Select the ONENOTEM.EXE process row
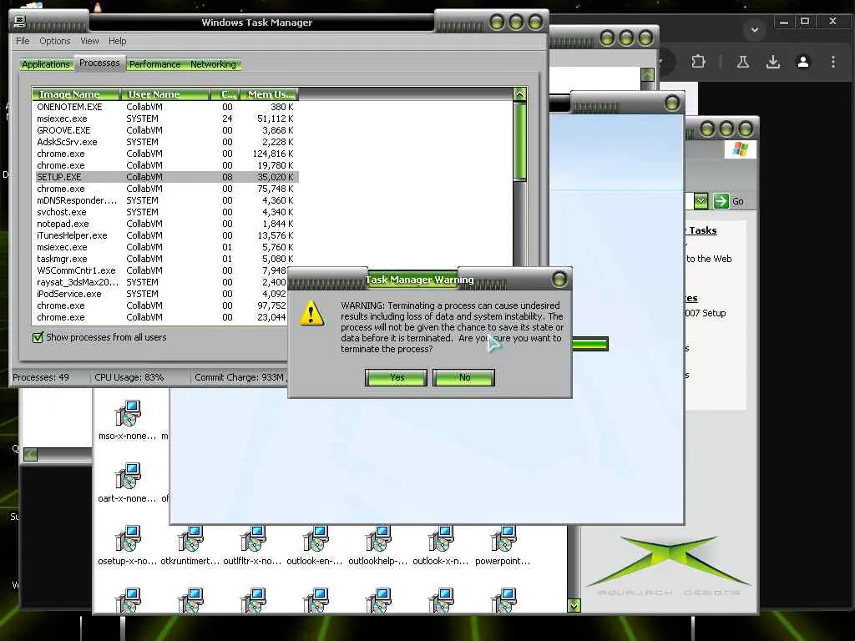The image size is (855, 641). tap(164, 107)
